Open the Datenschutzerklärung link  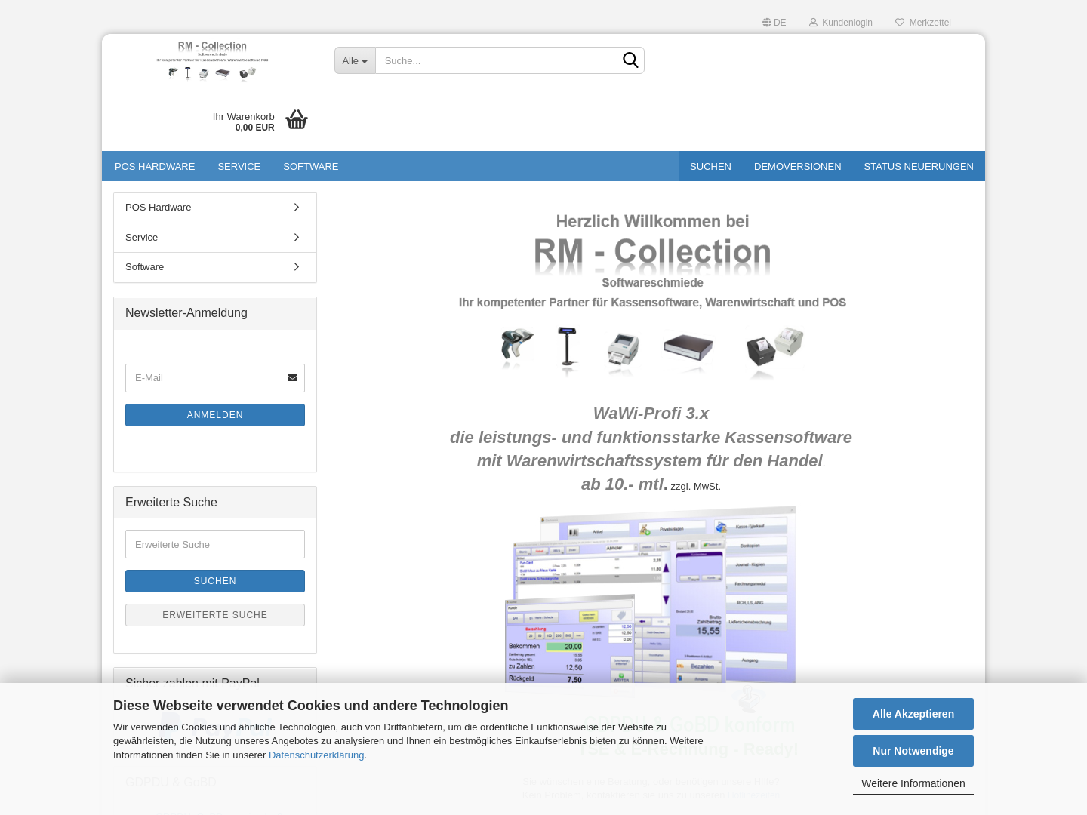(316, 755)
